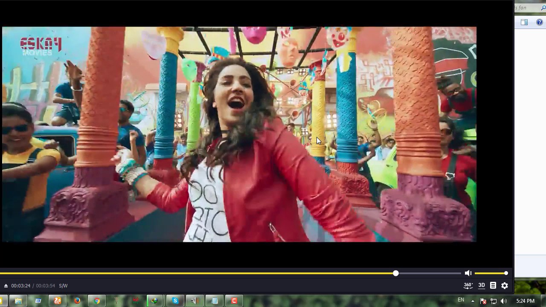Launch UC Browser from the taskbar
546x307 pixels.
(58, 301)
